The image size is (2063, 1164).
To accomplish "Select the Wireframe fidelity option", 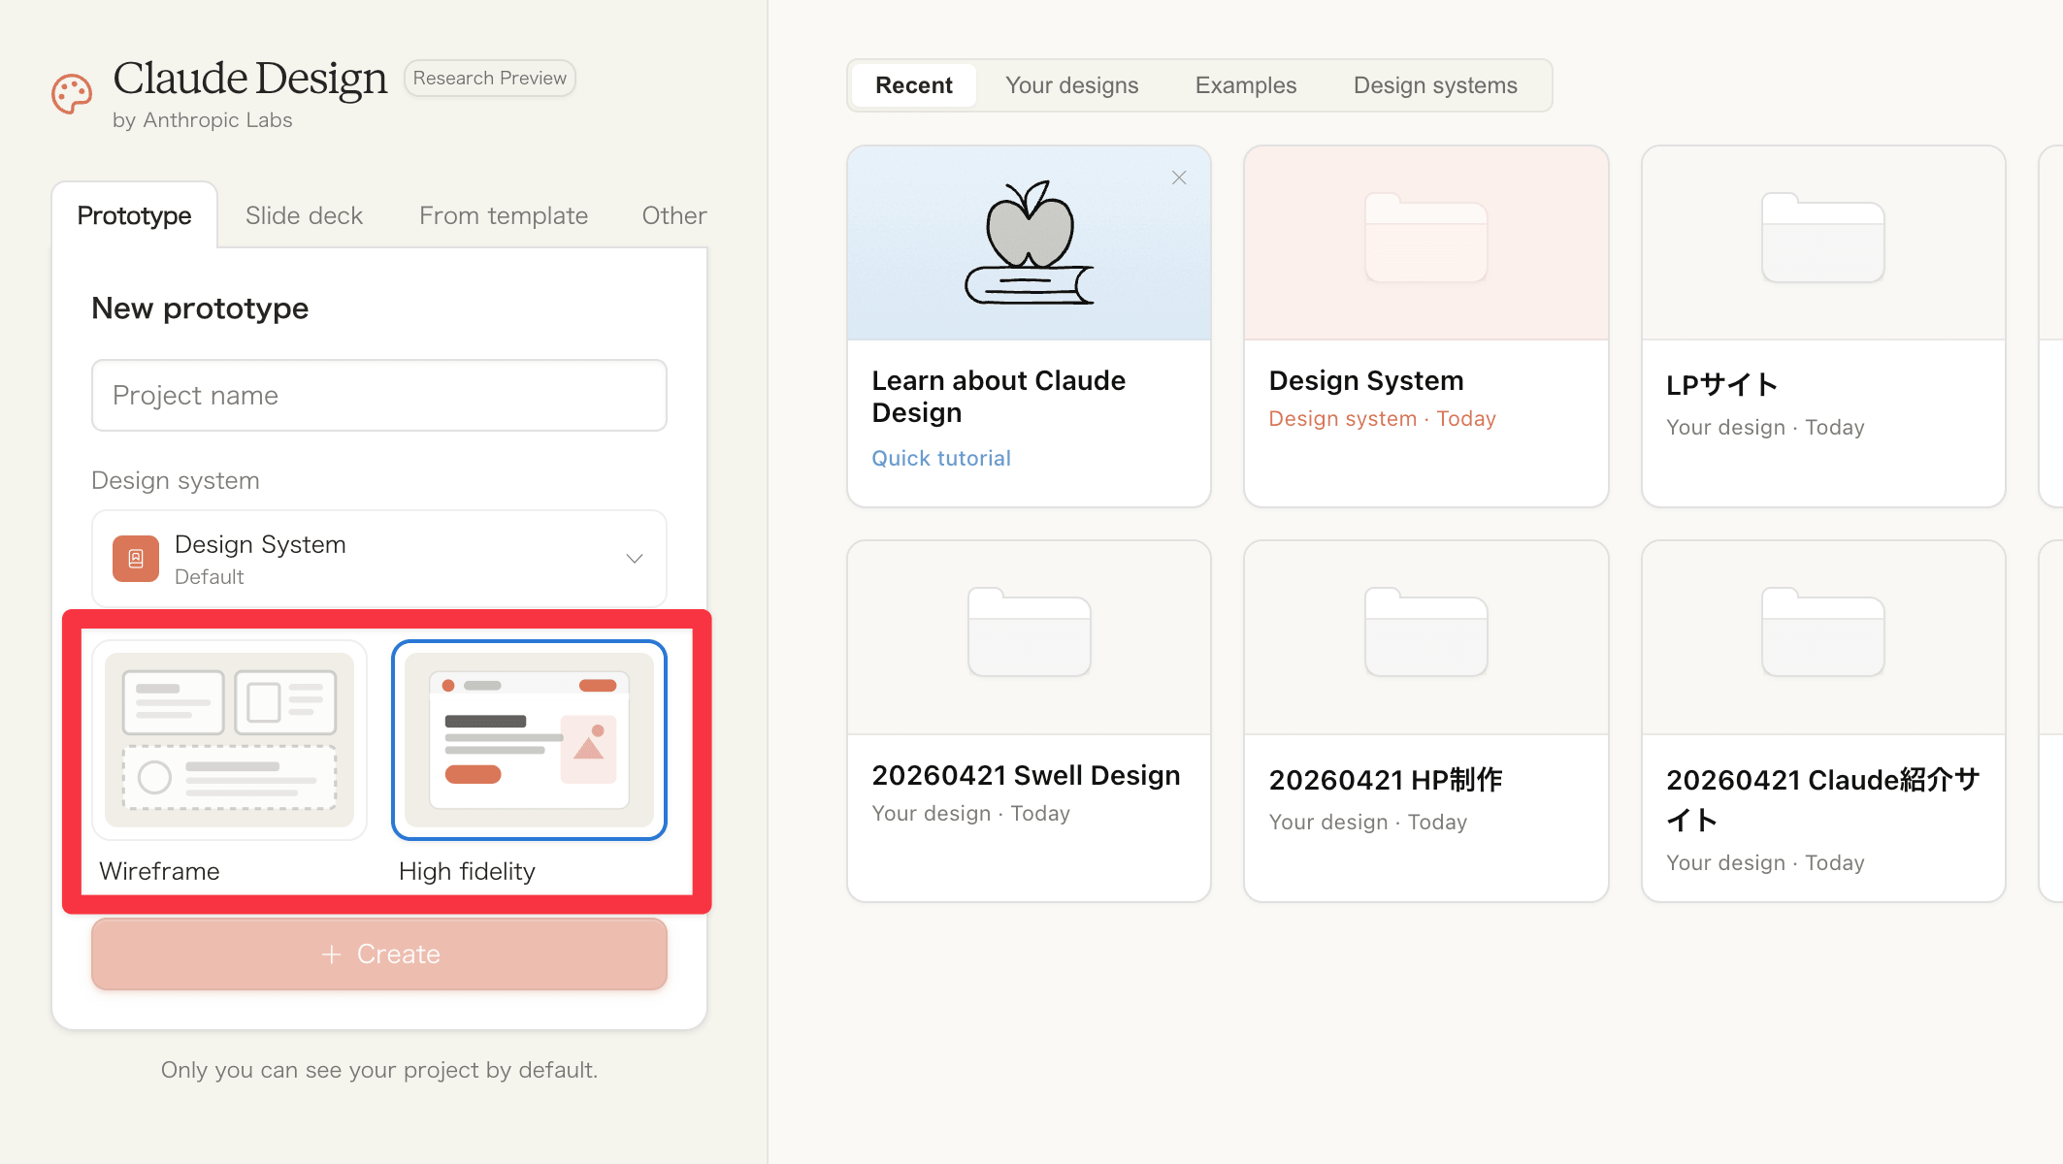I will (x=230, y=740).
